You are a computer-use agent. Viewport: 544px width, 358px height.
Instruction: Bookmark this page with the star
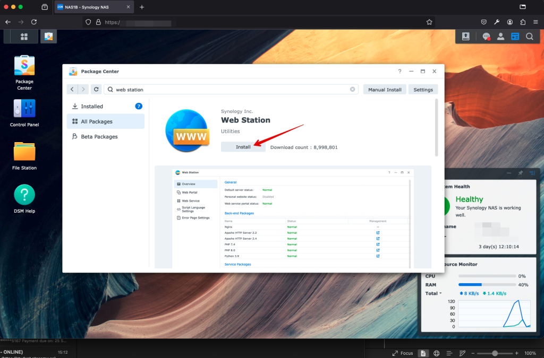[x=429, y=22]
